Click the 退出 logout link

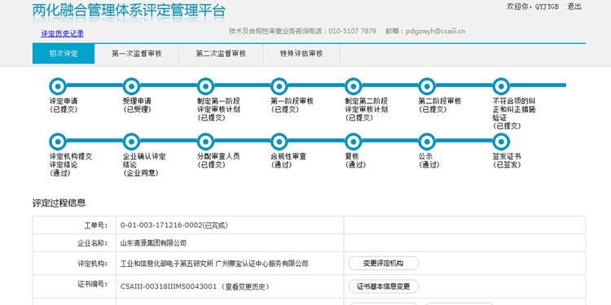[574, 7]
